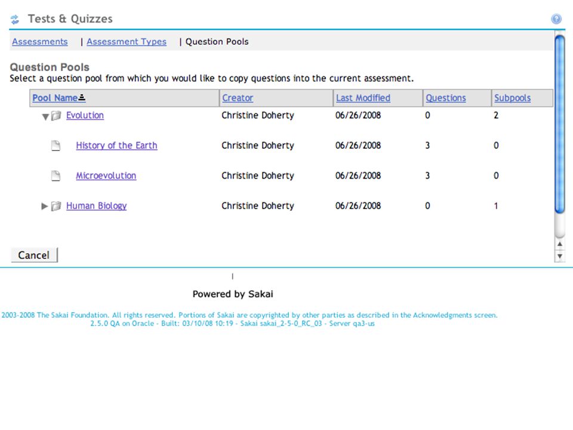The image size is (573, 430).
Task: Click the blue vertical scrollbar thumb
Action: [x=559, y=124]
